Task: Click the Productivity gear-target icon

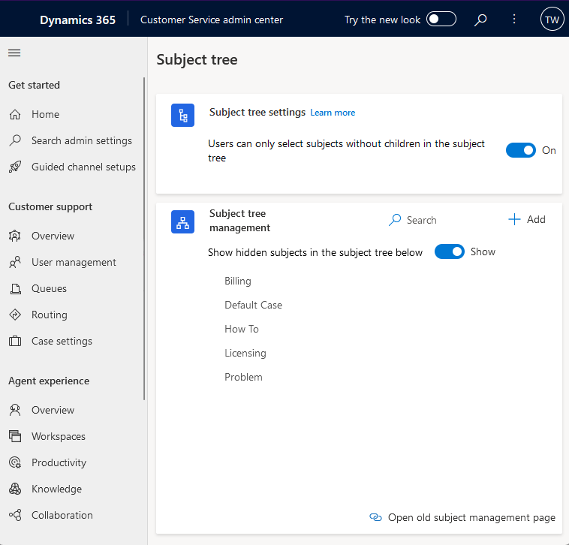Action: (15, 462)
